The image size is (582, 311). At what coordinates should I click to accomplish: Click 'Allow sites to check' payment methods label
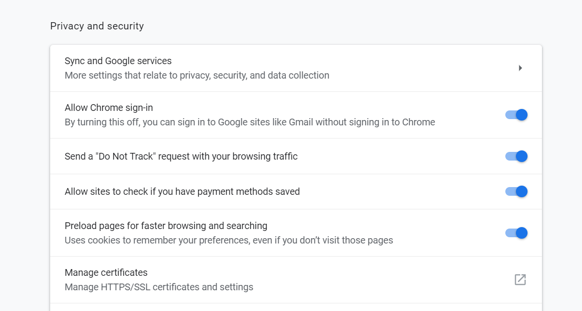(x=182, y=191)
